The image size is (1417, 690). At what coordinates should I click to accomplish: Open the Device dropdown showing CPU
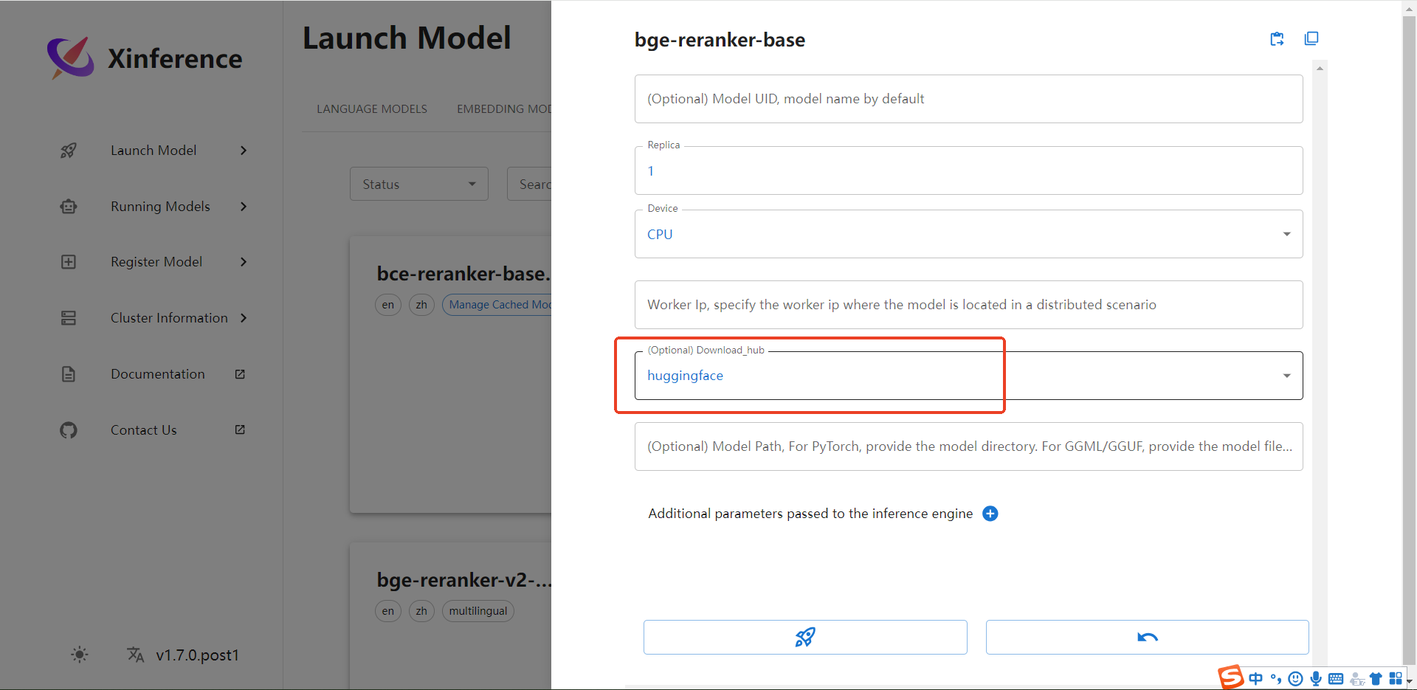pyautogui.click(x=968, y=234)
